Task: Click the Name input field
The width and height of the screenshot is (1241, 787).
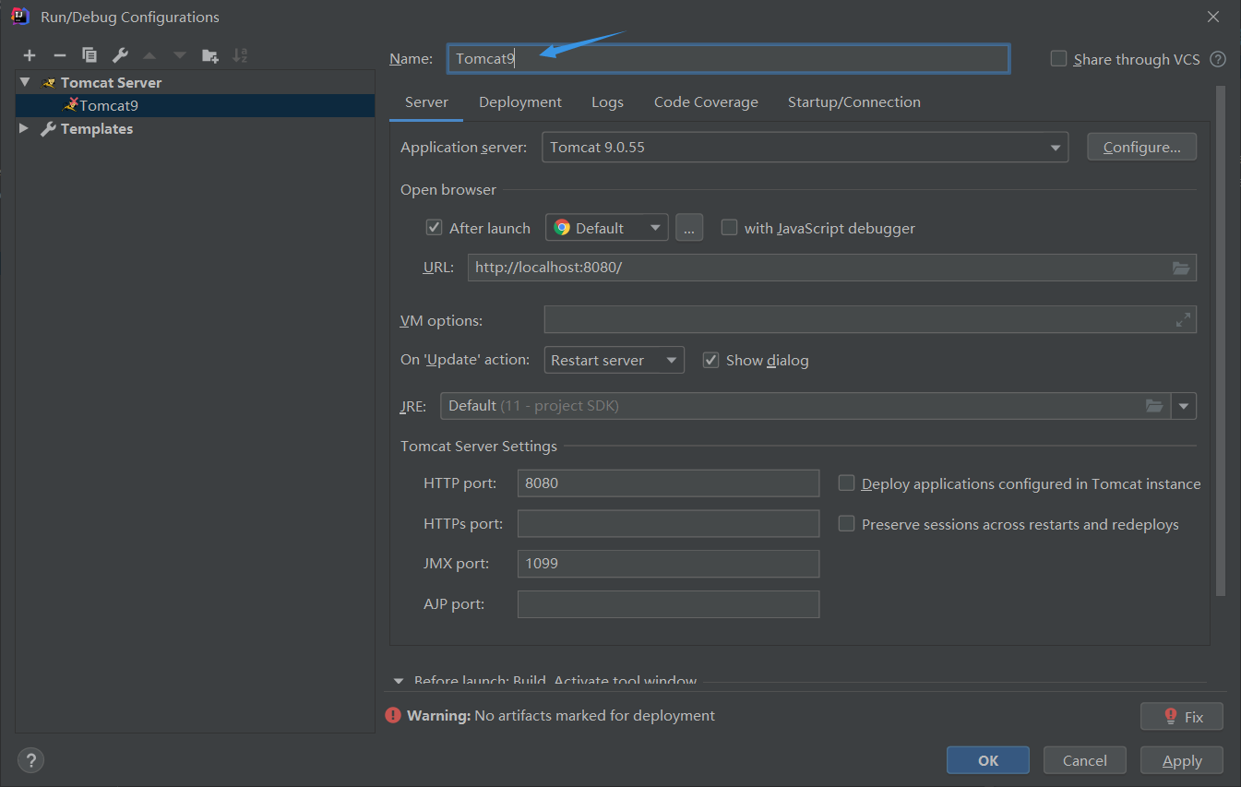Action: 728,59
